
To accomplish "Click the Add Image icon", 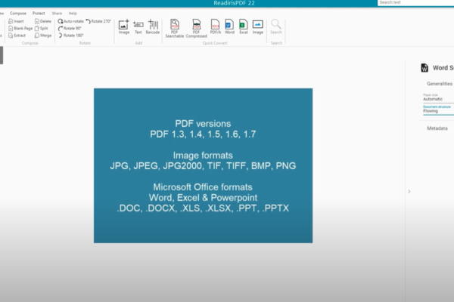I will [124, 27].
